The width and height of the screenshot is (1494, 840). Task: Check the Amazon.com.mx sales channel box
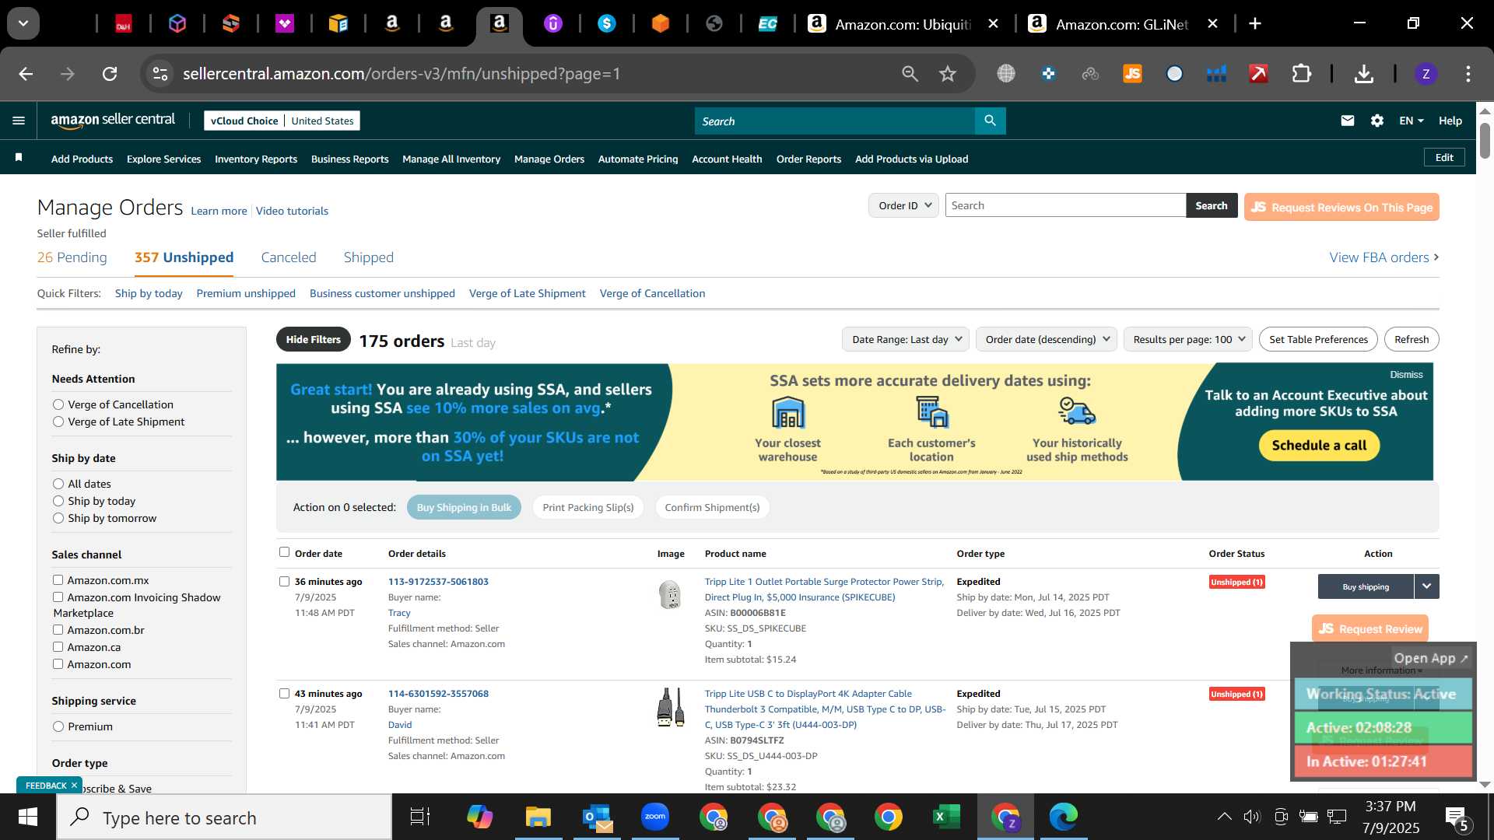58,580
